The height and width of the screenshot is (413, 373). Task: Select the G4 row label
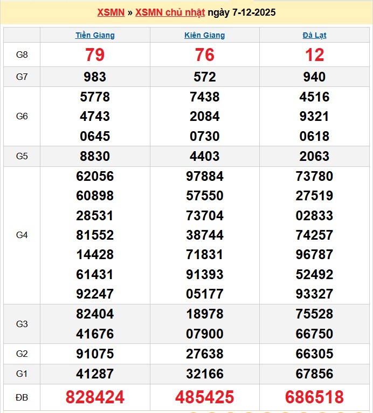[22, 235]
